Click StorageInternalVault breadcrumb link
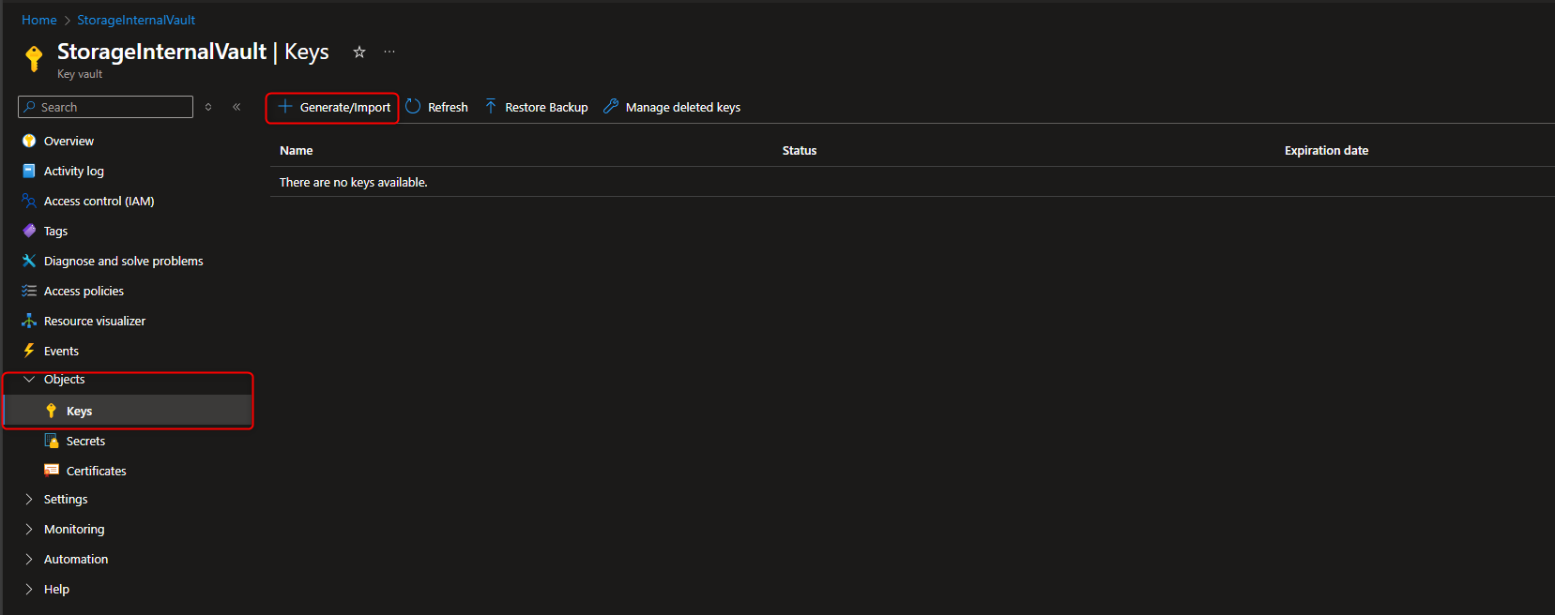1555x615 pixels. point(136,20)
